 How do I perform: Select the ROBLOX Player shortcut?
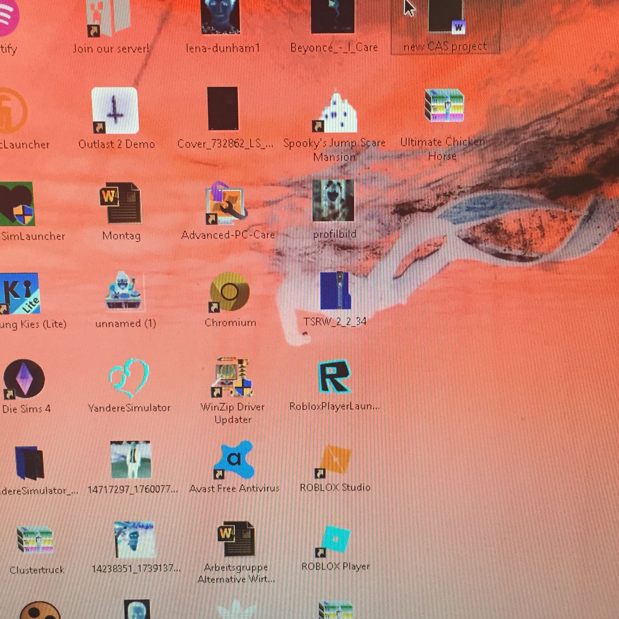pos(333,541)
